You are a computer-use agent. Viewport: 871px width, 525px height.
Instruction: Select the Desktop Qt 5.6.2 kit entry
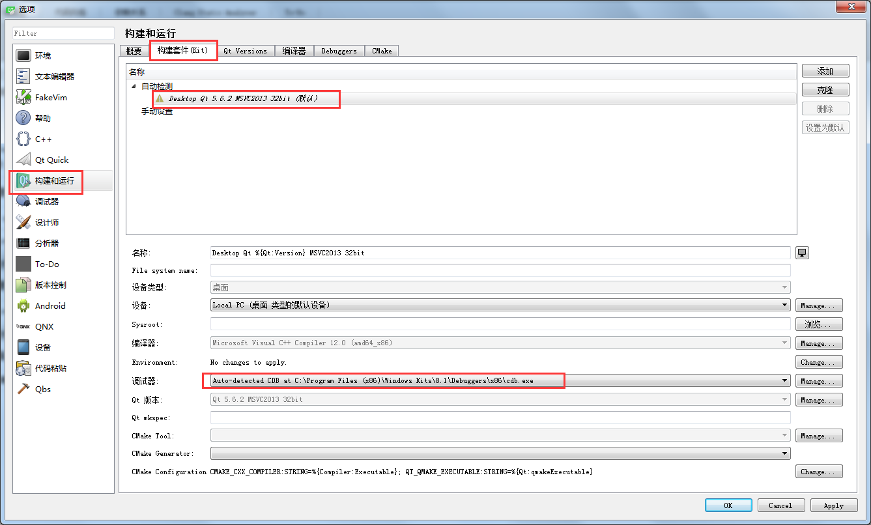pyautogui.click(x=241, y=99)
